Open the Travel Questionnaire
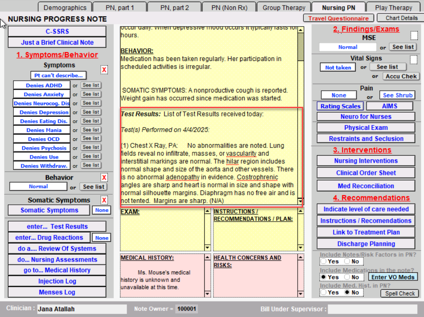This screenshot has height=317, width=424. 338,18
